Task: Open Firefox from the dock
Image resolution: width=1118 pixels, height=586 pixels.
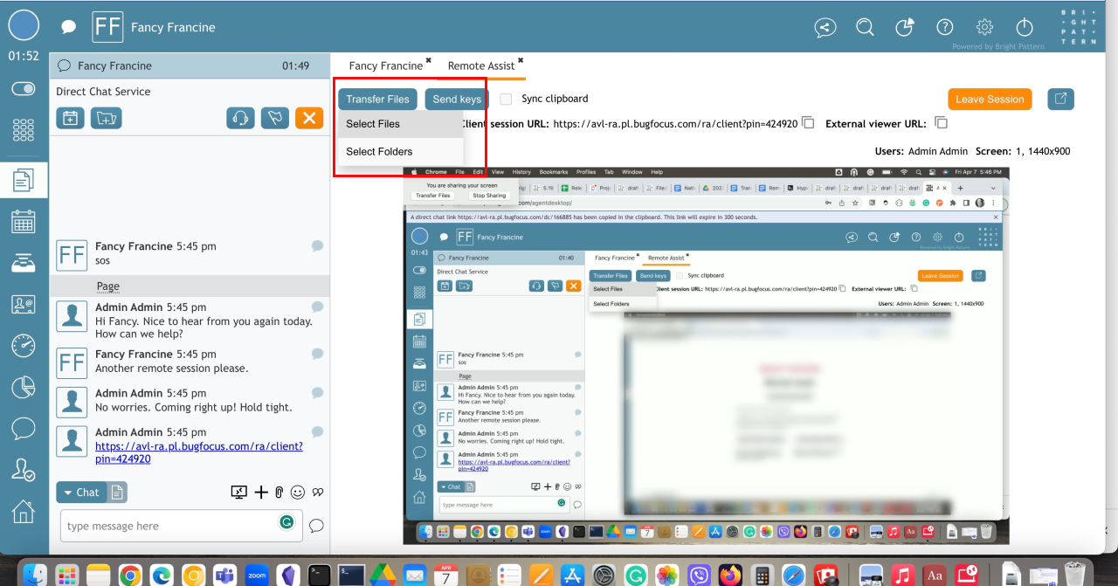Action: (x=730, y=575)
